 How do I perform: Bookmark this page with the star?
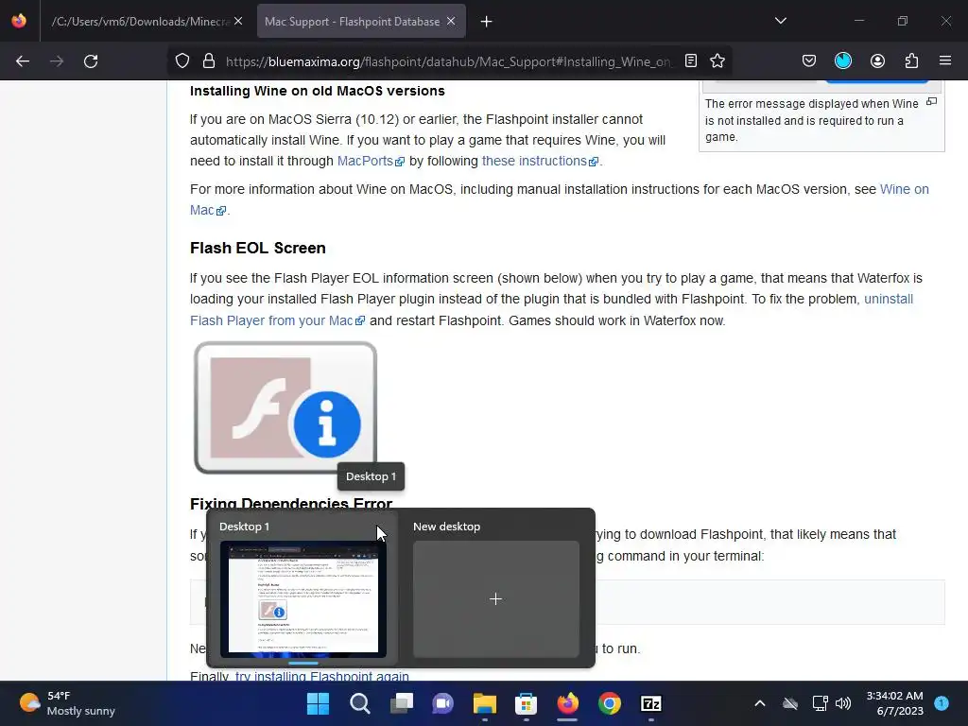click(717, 61)
